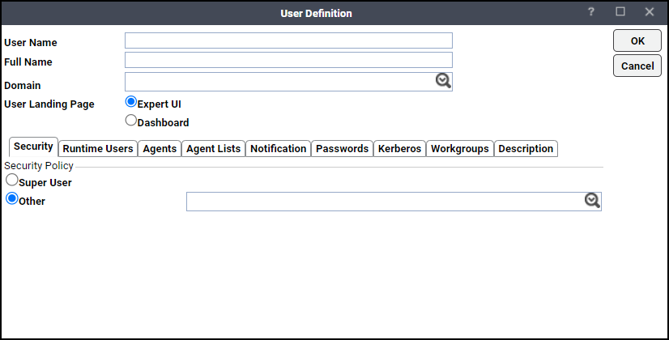Click the Cancel button
Screen dimensions: 669x340
(637, 66)
